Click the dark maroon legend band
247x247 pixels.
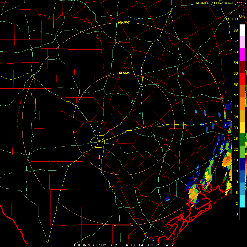point(242,67)
